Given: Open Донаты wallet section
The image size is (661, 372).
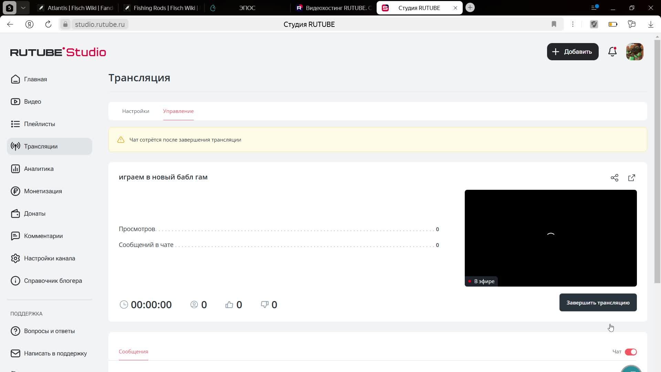Looking at the screenshot, I should click(34, 214).
